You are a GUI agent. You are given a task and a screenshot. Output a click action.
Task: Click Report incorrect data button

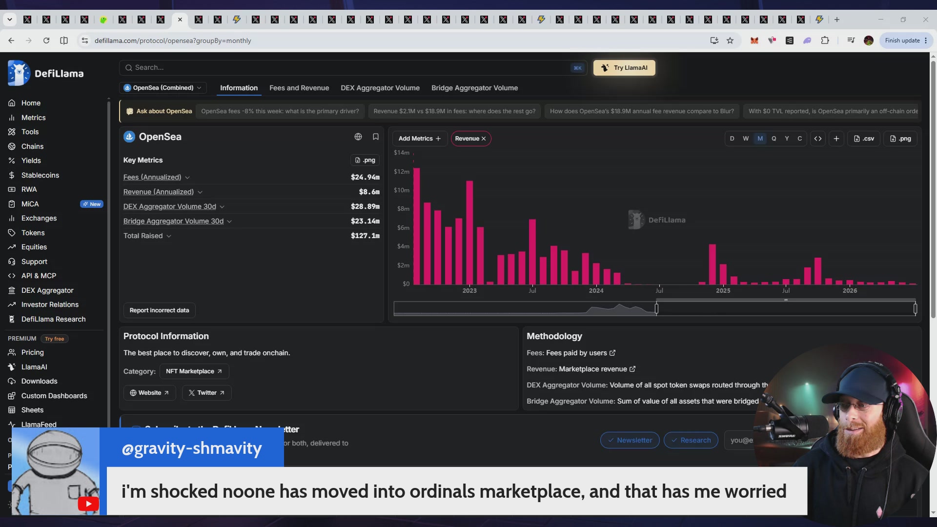pyautogui.click(x=159, y=310)
